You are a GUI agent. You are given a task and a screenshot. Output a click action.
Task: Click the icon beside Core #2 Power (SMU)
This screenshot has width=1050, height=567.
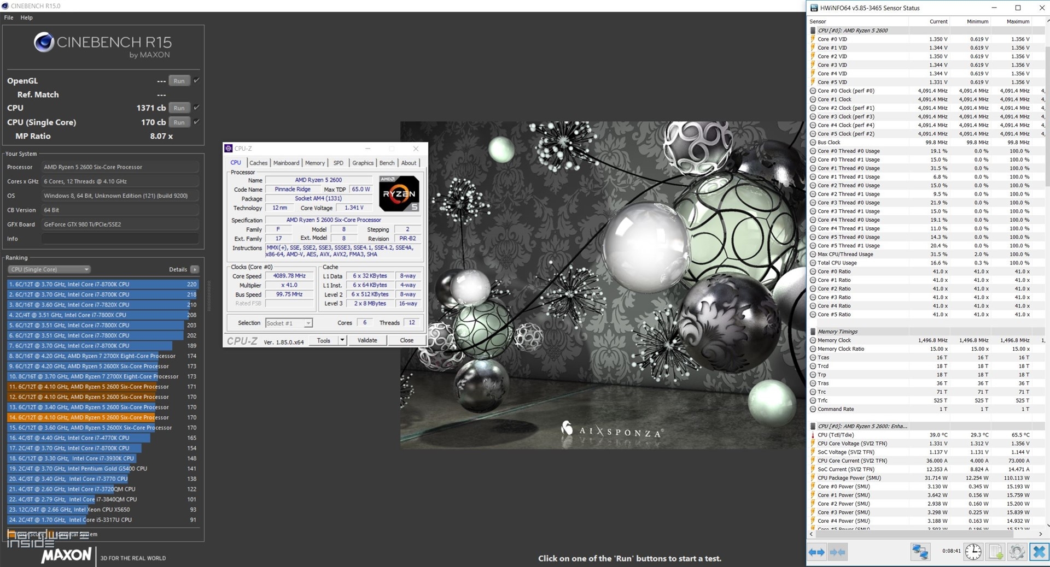pos(813,504)
